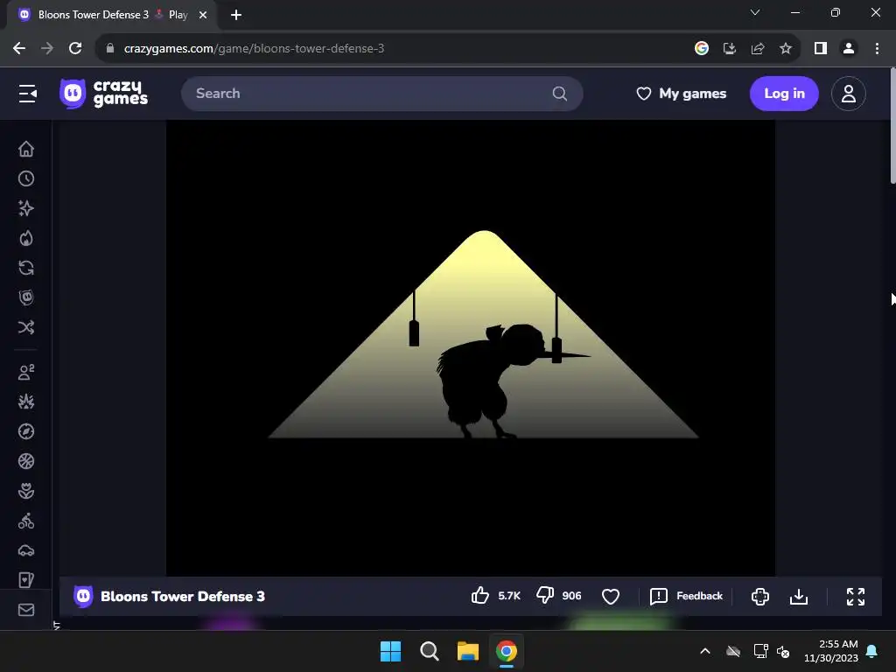Viewport: 896px width, 672px height.
Task: Open the taskbar clock and date
Action: [x=831, y=651]
